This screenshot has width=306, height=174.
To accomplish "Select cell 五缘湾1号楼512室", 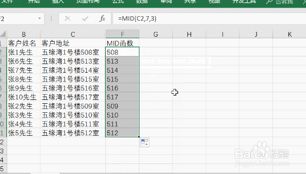I will (x=73, y=133).
